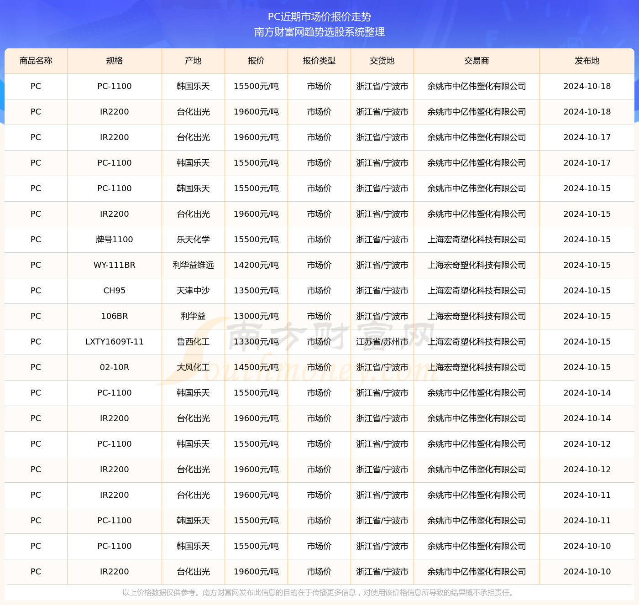
Task: Click date 2024-10-10 in the PC-1100 row
Action: click(587, 546)
